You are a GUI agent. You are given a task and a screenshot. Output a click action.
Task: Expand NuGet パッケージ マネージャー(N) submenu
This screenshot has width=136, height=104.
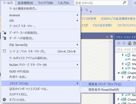click(x=41, y=65)
